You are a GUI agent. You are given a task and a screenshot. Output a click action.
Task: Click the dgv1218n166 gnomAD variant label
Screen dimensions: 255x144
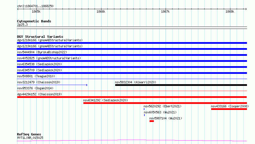(x=50, y=40)
